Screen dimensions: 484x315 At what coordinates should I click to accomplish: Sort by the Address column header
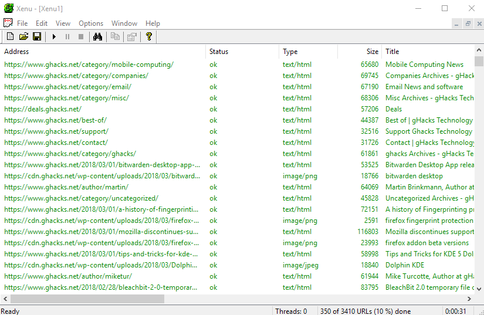[103, 52]
